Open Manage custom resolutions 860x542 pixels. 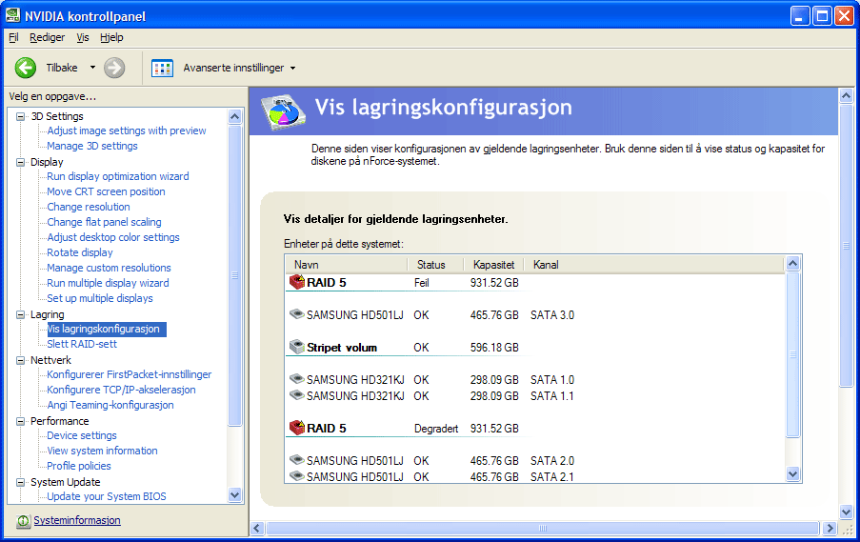click(x=109, y=268)
